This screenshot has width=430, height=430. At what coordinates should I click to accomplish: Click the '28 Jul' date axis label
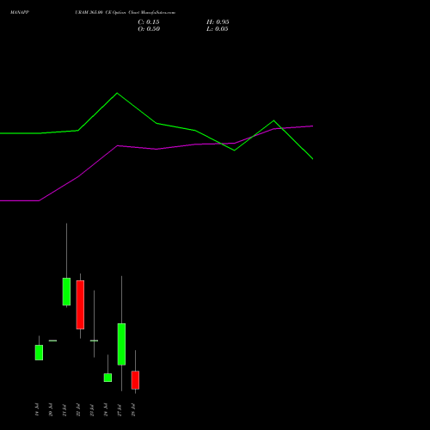coord(133,409)
